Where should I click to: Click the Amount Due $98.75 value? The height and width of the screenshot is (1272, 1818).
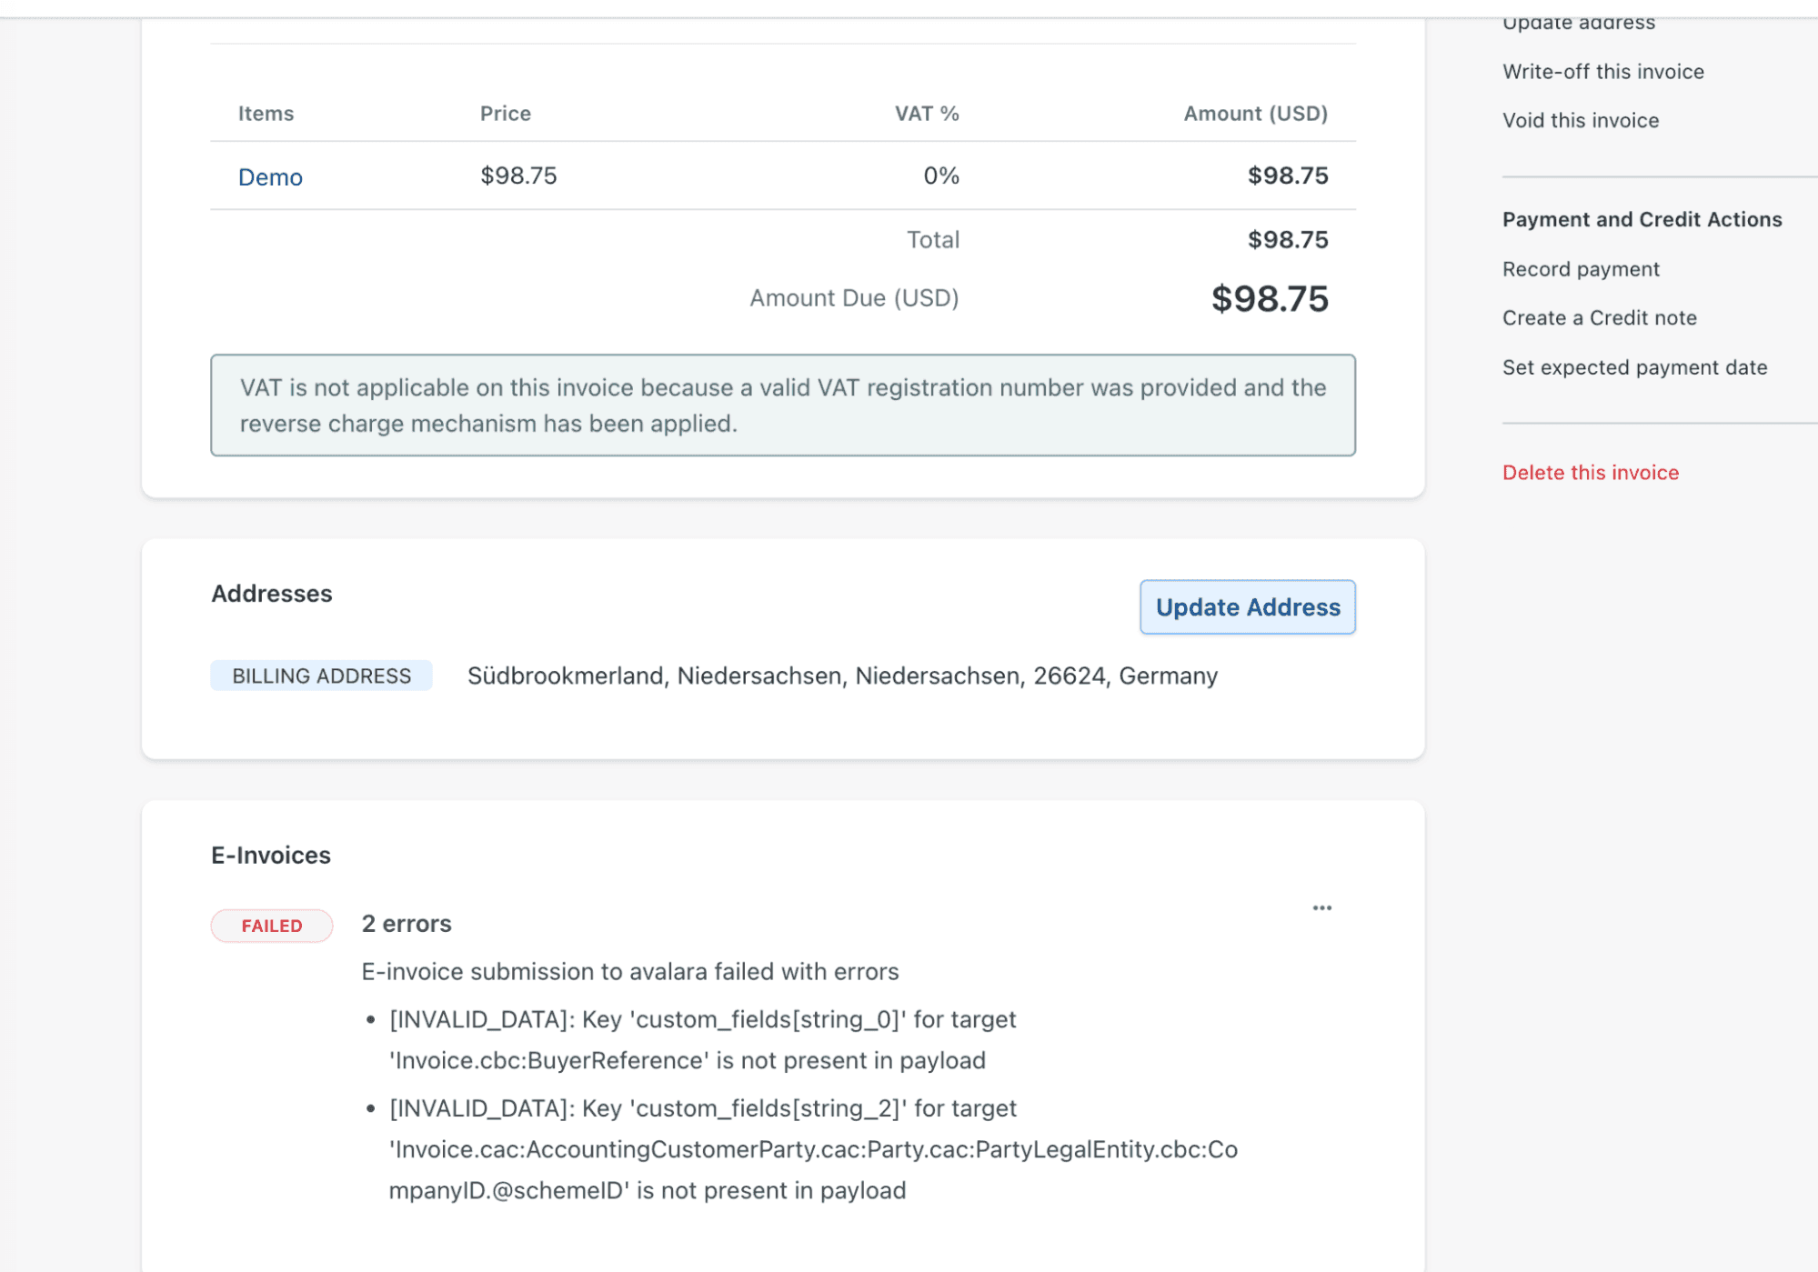(x=1269, y=299)
